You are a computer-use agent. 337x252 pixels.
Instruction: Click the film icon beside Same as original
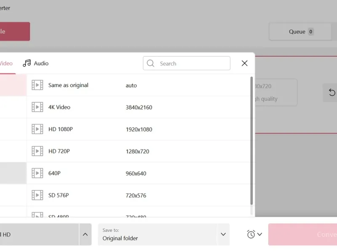coord(37,85)
